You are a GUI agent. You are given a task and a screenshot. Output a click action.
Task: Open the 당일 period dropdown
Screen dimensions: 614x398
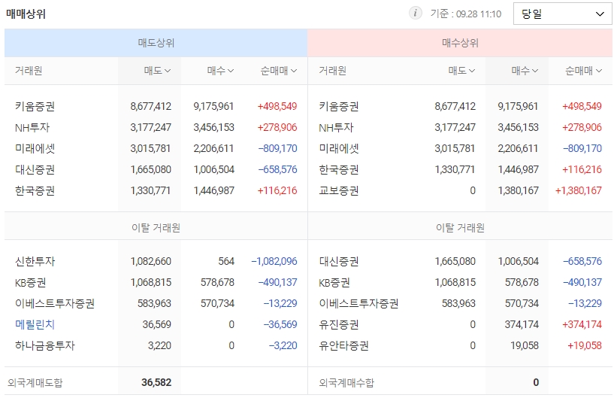tap(562, 14)
